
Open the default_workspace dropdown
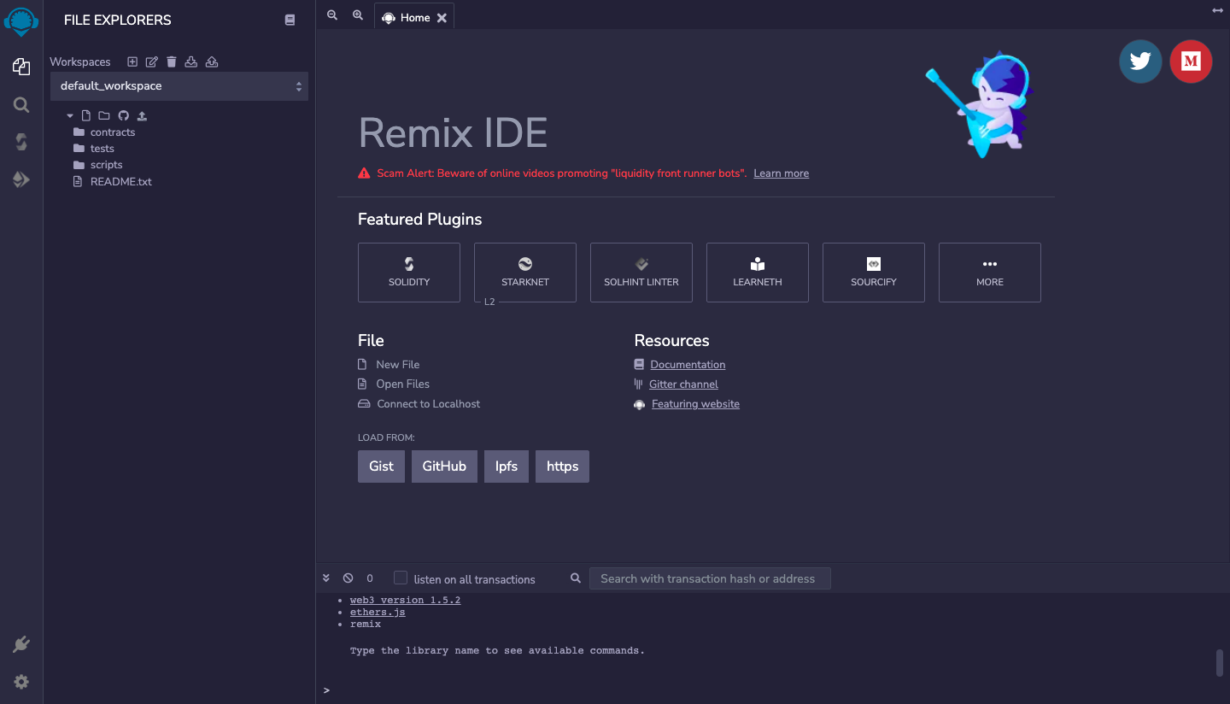point(179,86)
